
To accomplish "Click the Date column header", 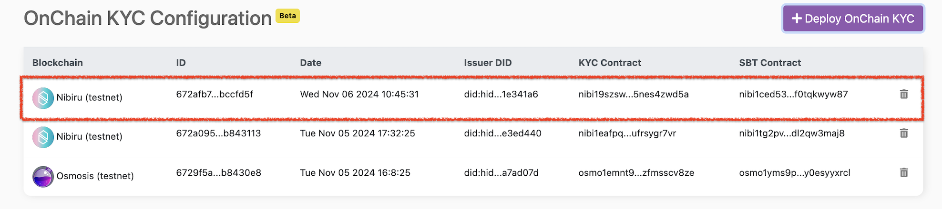I will pos(310,63).
